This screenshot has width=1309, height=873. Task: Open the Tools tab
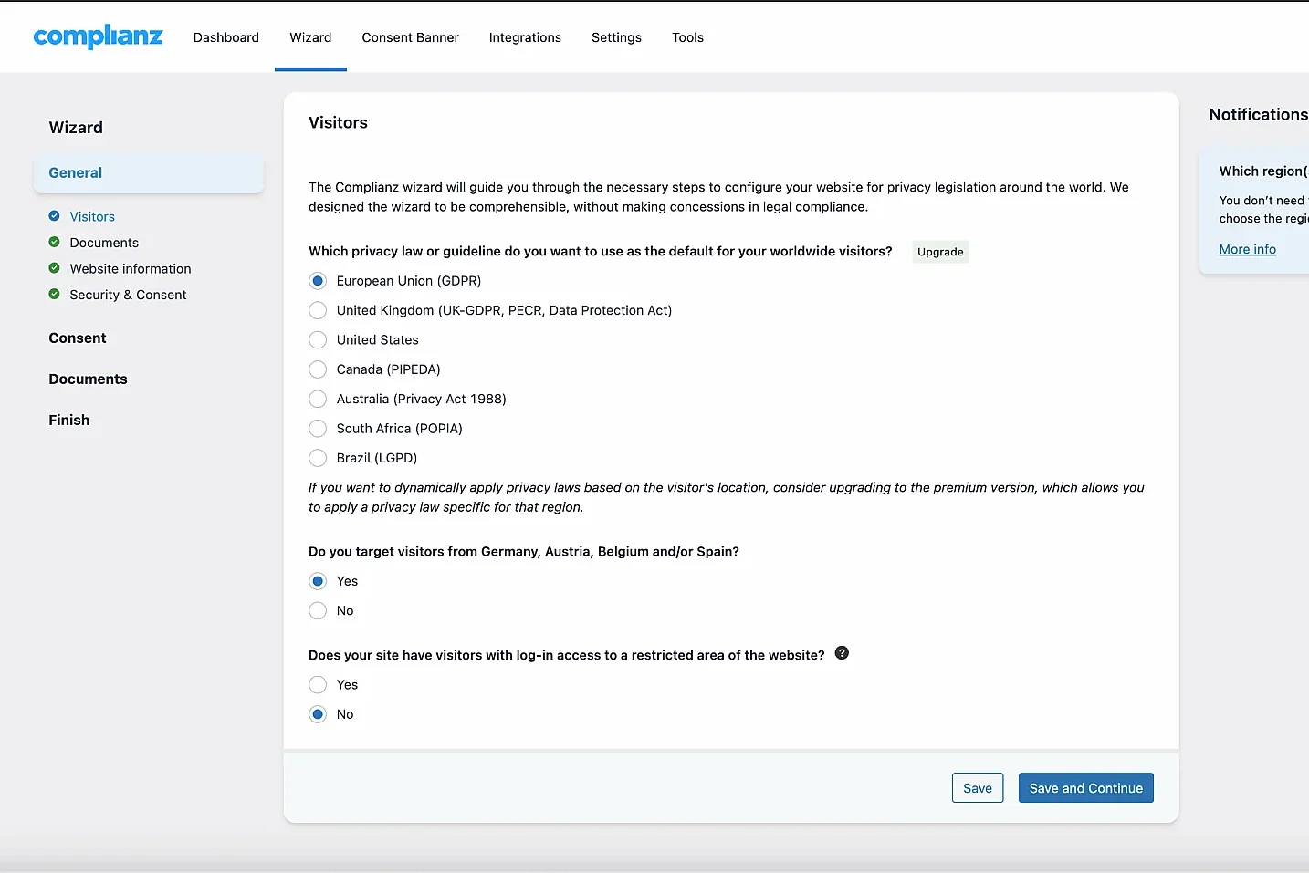click(x=687, y=37)
